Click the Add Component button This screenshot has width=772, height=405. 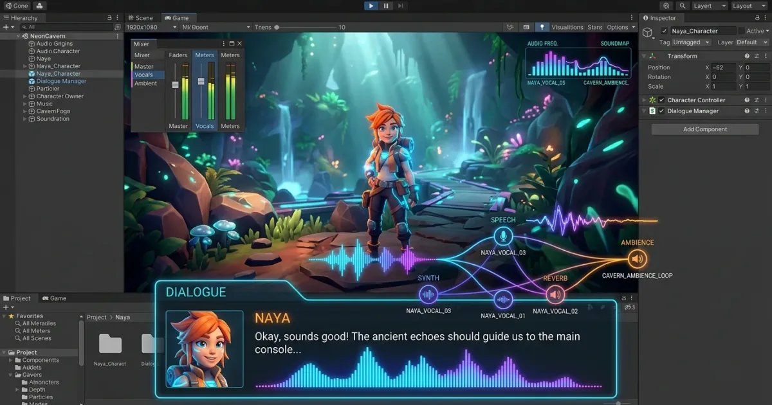(705, 129)
